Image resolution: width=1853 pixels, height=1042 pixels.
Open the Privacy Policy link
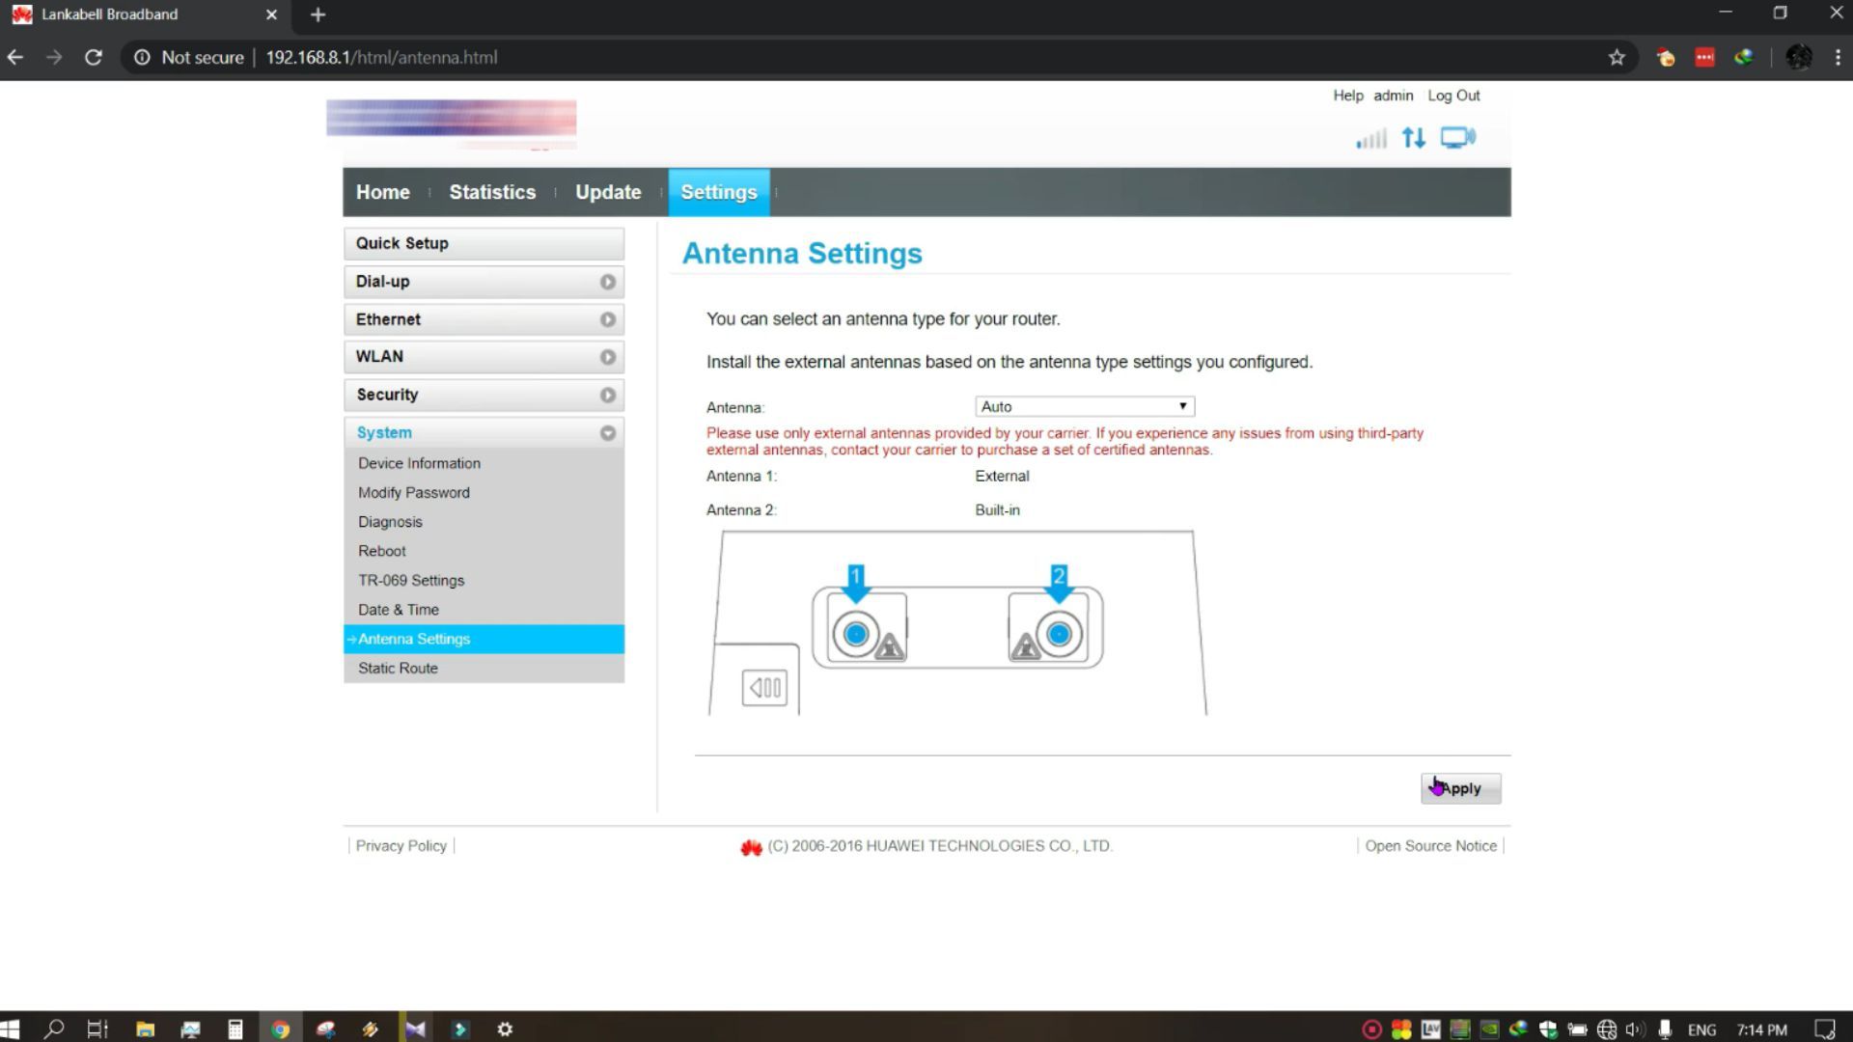tap(400, 846)
